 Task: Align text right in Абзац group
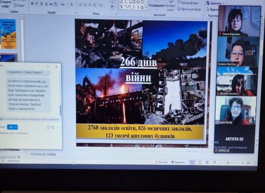click(x=90, y=5)
